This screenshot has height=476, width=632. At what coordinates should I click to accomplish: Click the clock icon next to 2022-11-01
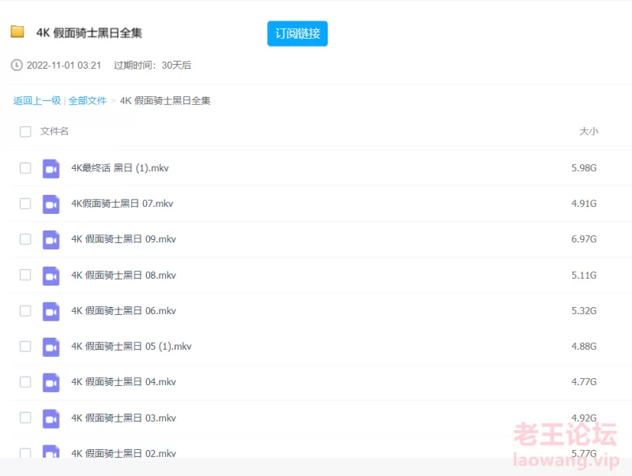tap(17, 65)
